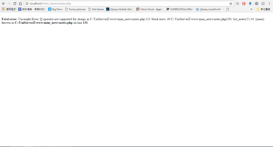Open the red Opera extension icon
Image resolution: width=273 pixels, height=147 pixels.
[x=244, y=4]
